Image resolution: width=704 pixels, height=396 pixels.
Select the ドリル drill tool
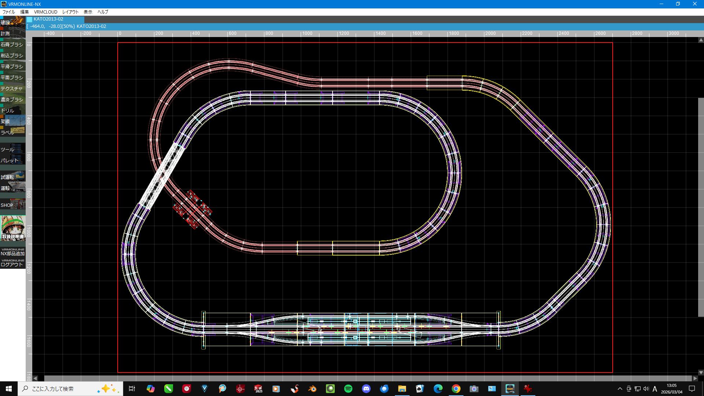tap(13, 110)
